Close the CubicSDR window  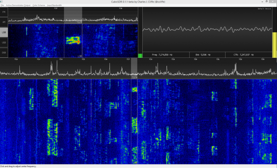pos(273,2)
